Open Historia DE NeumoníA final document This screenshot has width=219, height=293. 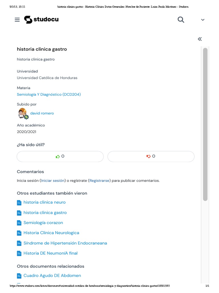50,253
